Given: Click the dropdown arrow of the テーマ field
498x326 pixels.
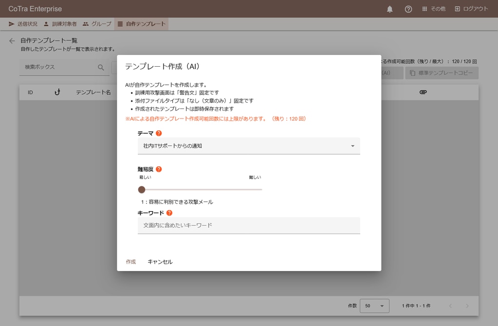Looking at the screenshot, I should pyautogui.click(x=352, y=146).
